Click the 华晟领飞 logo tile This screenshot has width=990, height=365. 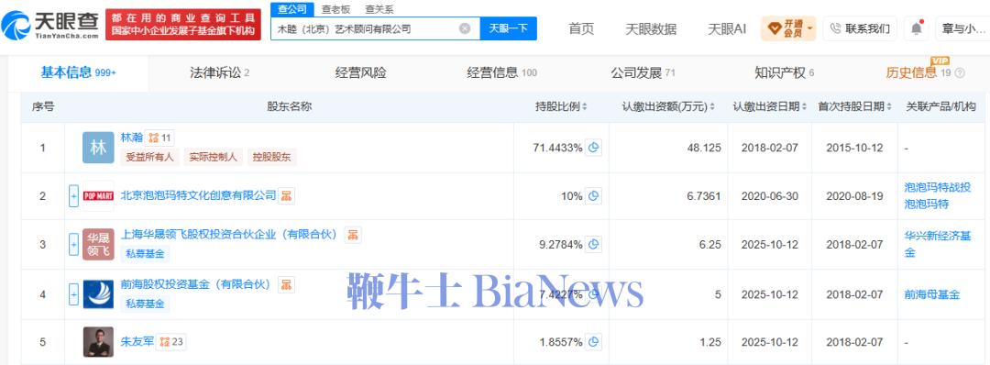pyautogui.click(x=98, y=244)
